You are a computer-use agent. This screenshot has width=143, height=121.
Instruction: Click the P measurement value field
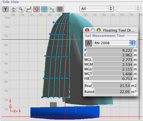(x=110, y=50)
